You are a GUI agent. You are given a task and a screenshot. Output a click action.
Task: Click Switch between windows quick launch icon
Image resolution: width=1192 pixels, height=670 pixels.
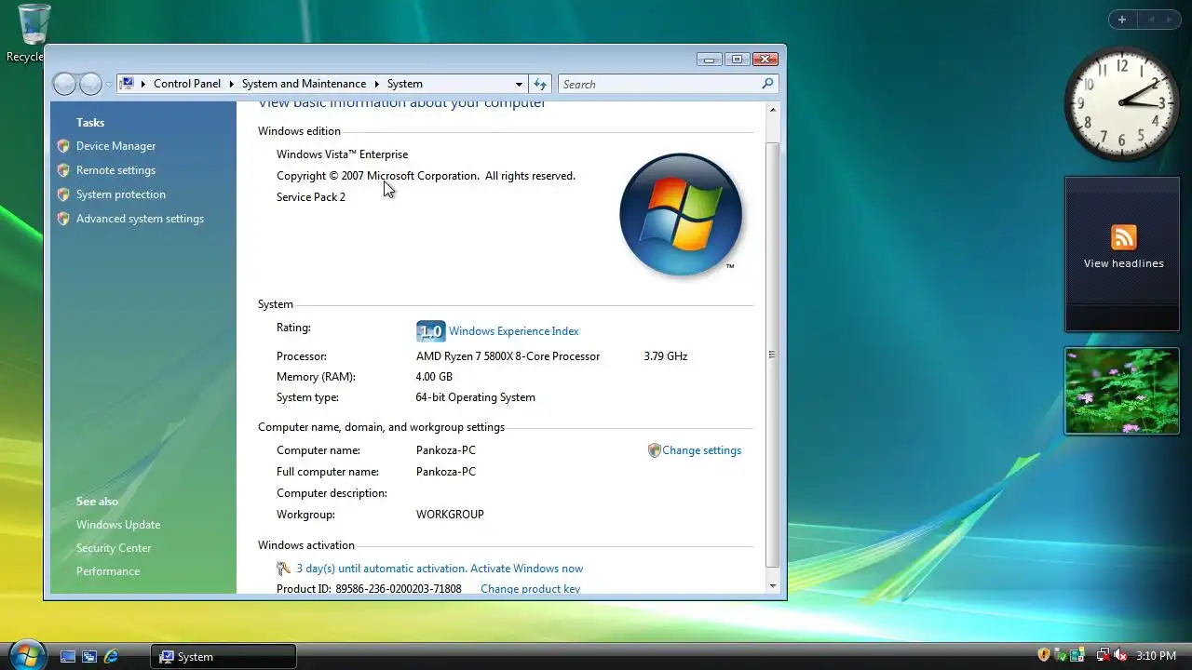[89, 656]
